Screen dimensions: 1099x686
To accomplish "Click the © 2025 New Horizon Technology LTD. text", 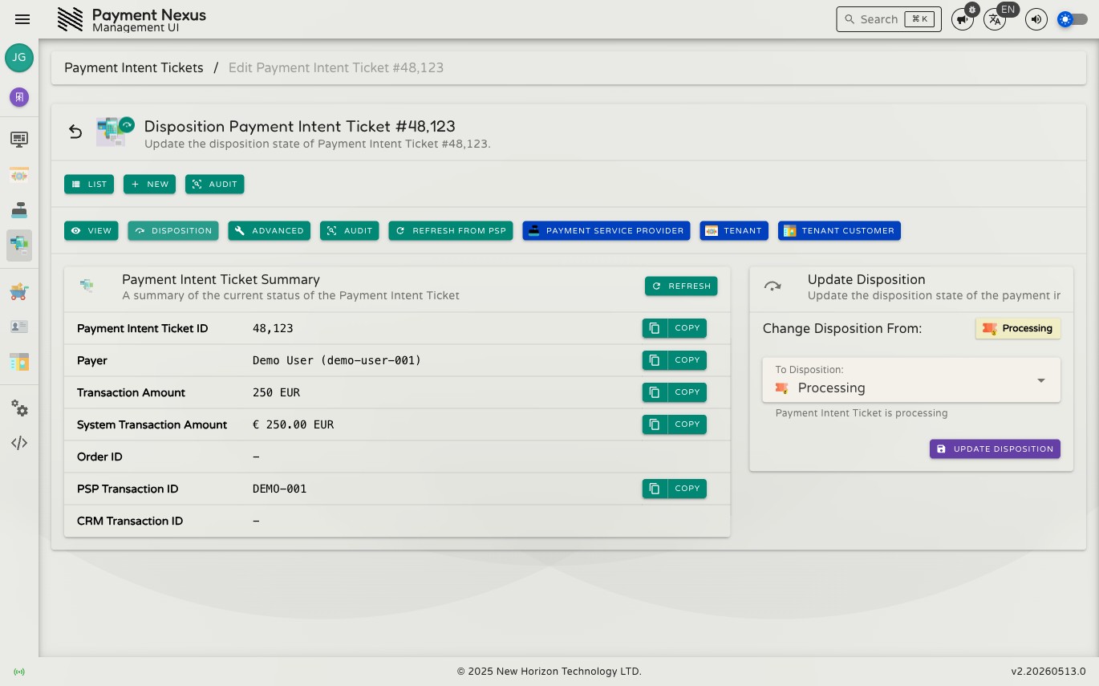I will [549, 672].
